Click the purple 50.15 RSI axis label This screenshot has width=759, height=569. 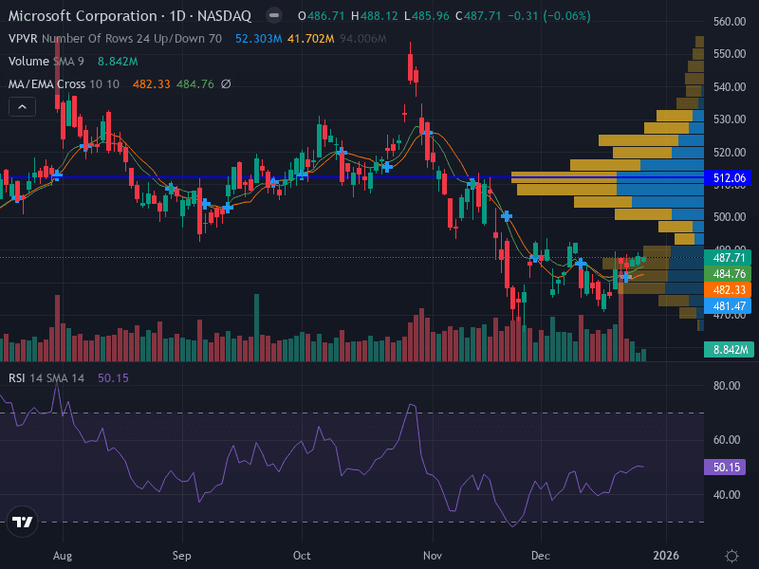[x=725, y=467]
